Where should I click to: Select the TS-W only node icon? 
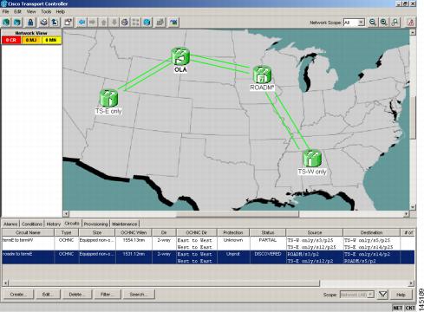tap(312, 158)
